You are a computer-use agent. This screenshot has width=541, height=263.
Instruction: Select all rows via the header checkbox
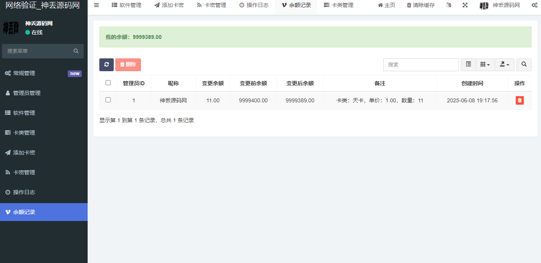pos(107,82)
